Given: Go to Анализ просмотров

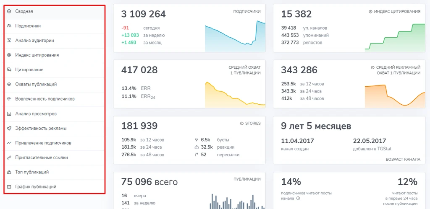Looking at the screenshot, I should pos(54,114).
